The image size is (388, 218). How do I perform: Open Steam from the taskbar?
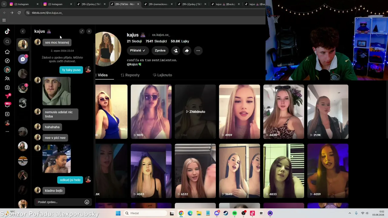tap(226, 213)
